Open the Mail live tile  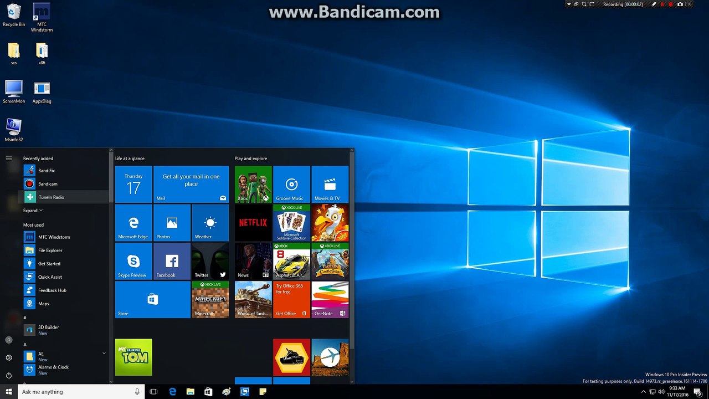click(x=191, y=185)
